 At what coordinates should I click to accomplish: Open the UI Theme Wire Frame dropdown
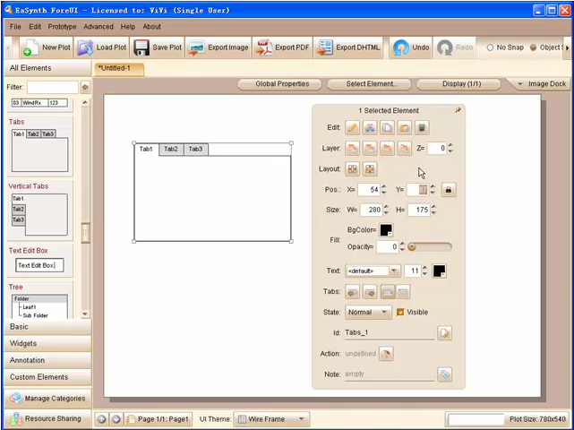[271, 418]
